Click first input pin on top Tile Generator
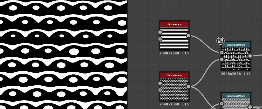 [x=160, y=32]
